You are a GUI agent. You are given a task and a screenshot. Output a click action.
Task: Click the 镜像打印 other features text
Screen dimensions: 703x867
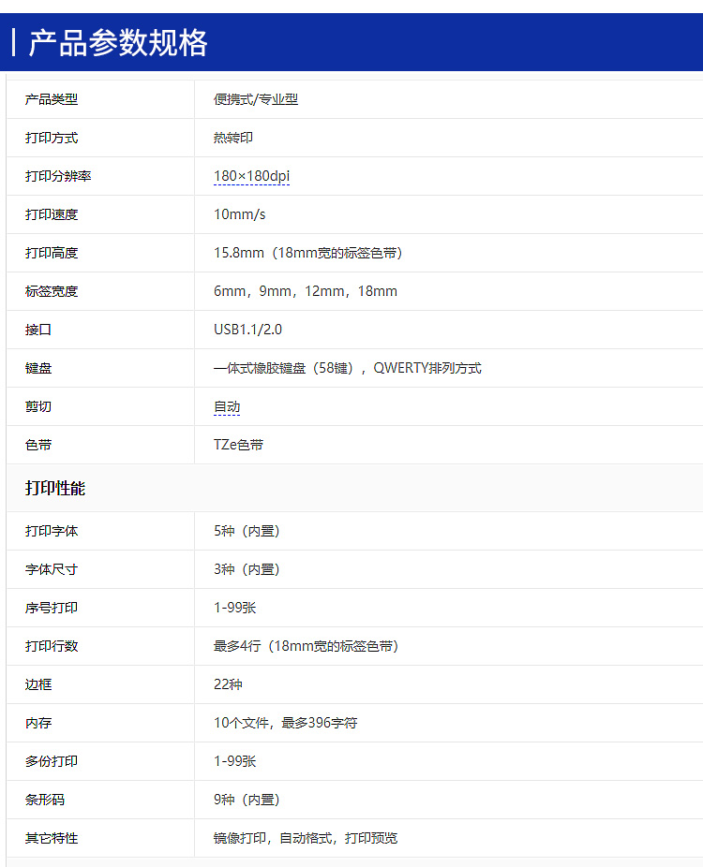point(306,838)
